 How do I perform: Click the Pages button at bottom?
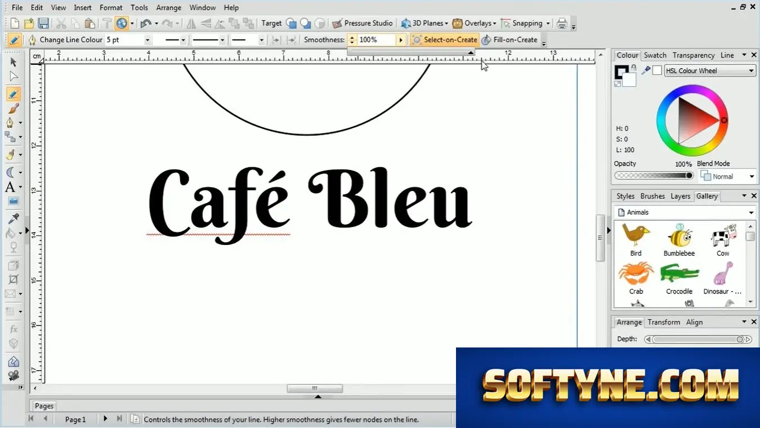click(x=44, y=405)
